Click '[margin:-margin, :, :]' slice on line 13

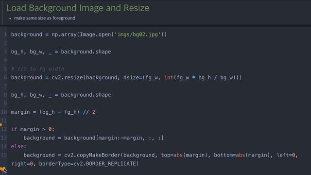pyautogui.click(x=130, y=138)
